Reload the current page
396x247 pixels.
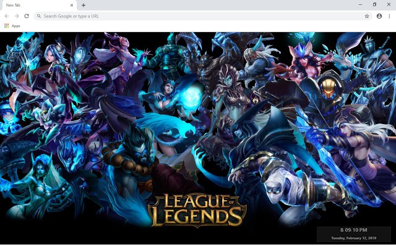tap(27, 16)
